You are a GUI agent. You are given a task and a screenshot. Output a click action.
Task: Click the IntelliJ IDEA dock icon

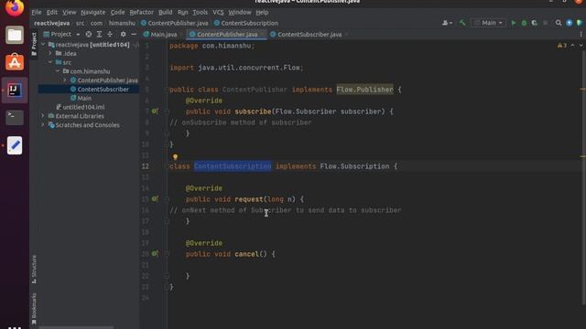[x=15, y=90]
